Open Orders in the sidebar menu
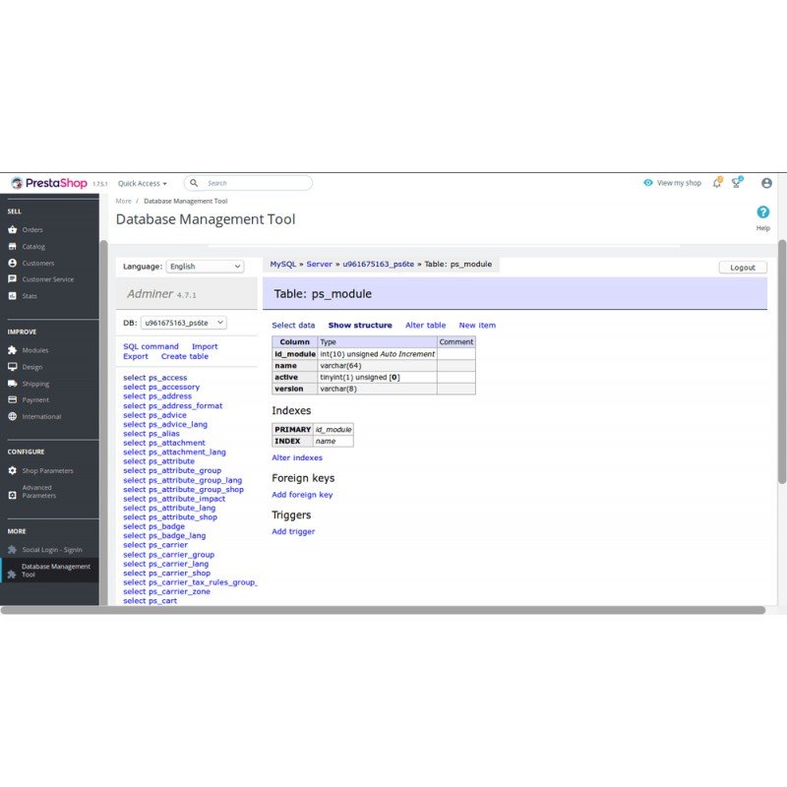This screenshot has width=787, height=787. coord(32,230)
